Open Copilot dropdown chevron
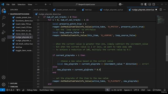Viewport: 168px width, 94px height. 123,4
